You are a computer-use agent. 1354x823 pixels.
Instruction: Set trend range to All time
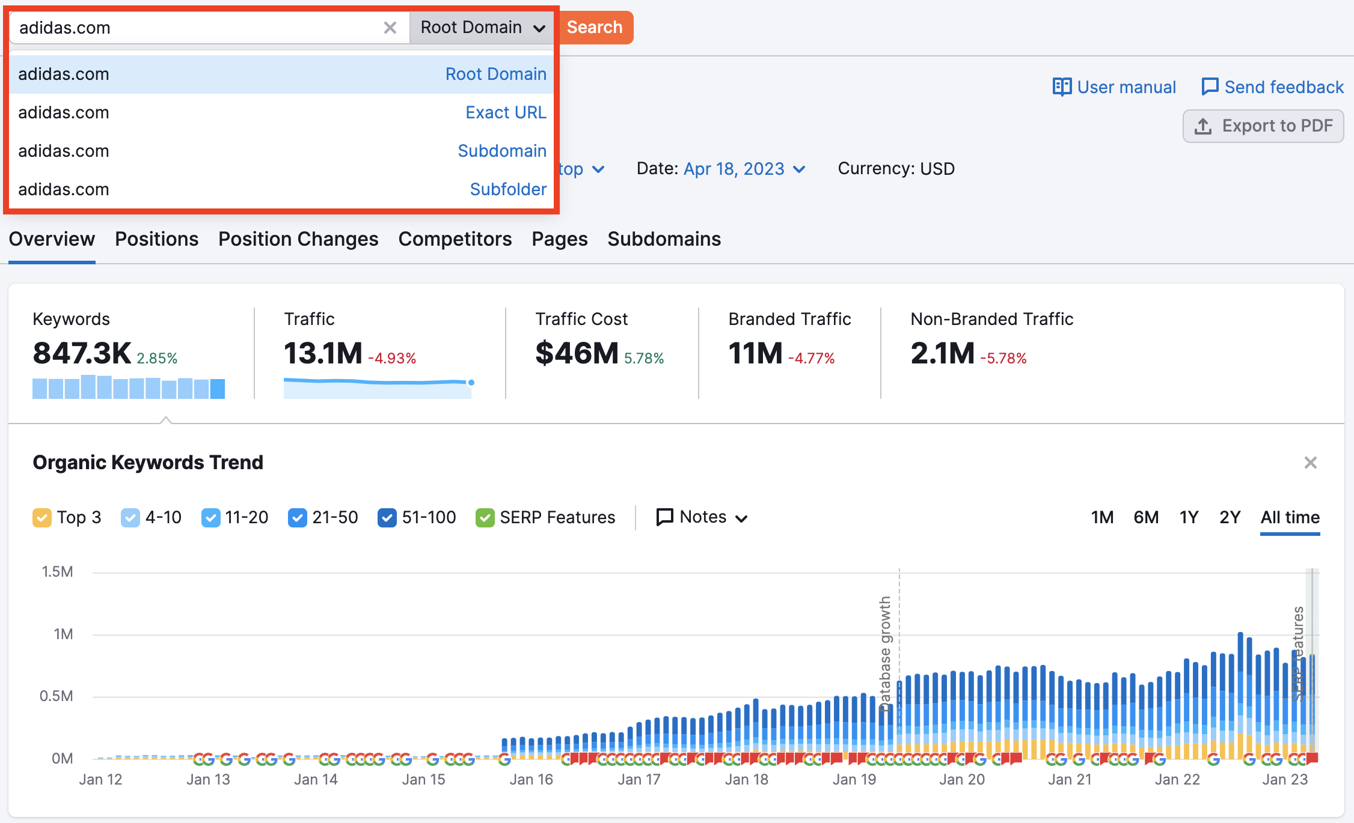click(1290, 517)
